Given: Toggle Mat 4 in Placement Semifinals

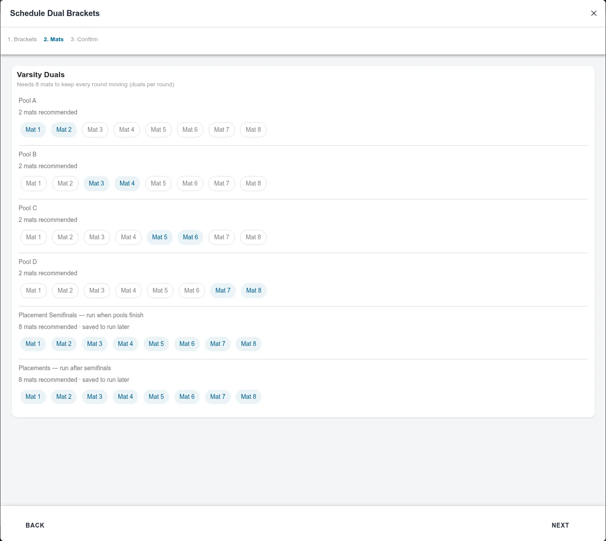Looking at the screenshot, I should click(125, 344).
